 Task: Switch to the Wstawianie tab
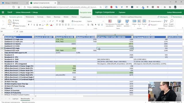[30, 17]
